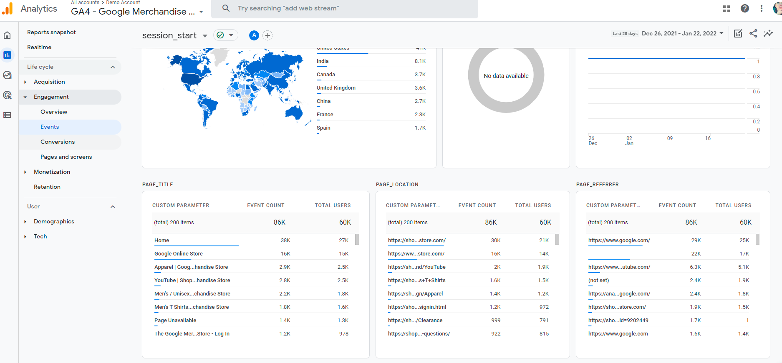782x363 pixels.
Task: Open the Realtime report
Action: tap(39, 47)
